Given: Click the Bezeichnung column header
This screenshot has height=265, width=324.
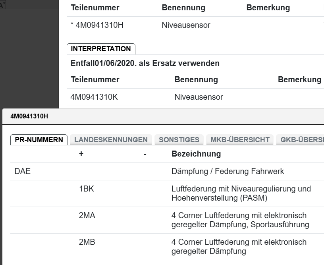Looking at the screenshot, I should tap(196, 154).
